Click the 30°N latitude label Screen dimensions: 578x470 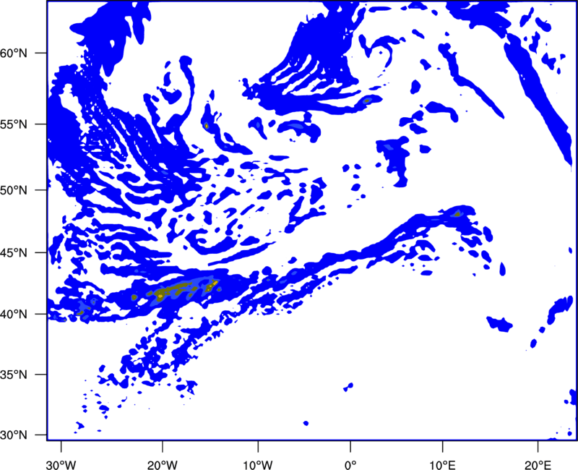[x=14, y=435]
